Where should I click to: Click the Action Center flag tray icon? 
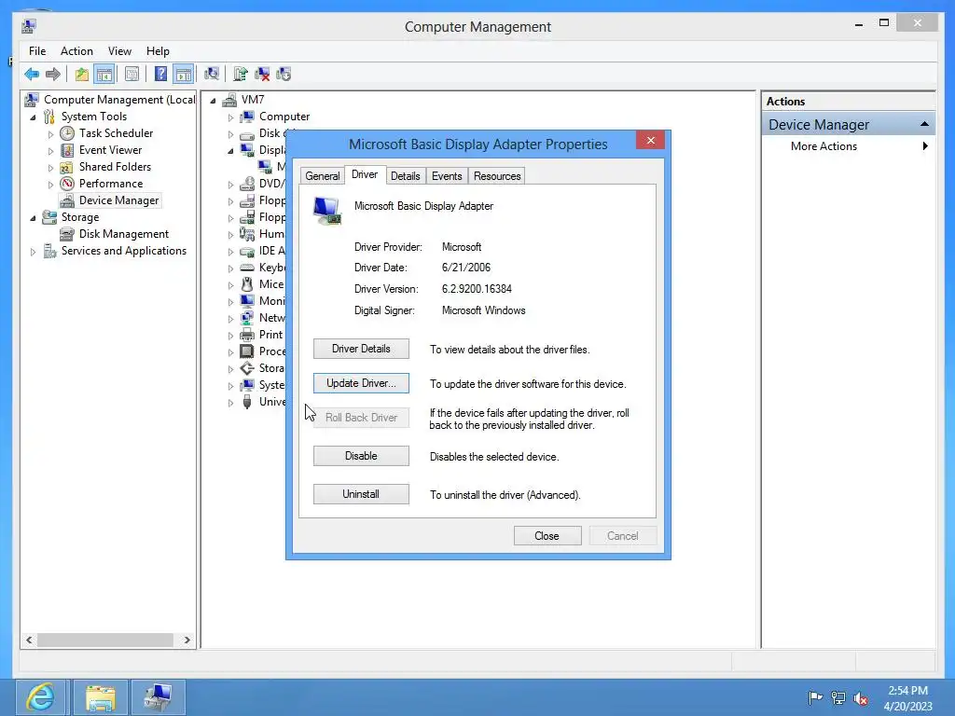[x=815, y=697]
